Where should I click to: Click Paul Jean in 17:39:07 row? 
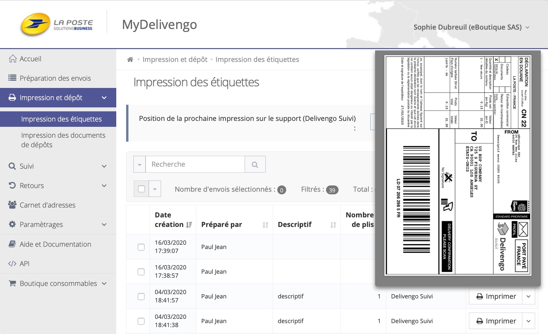(x=214, y=247)
